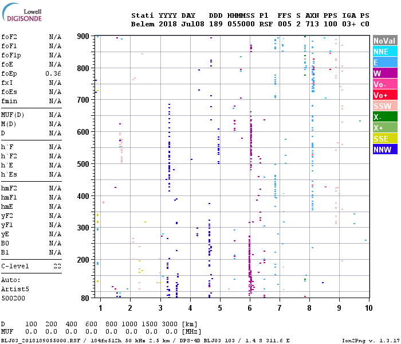Select the NoVal legend swatch

pos(385,41)
